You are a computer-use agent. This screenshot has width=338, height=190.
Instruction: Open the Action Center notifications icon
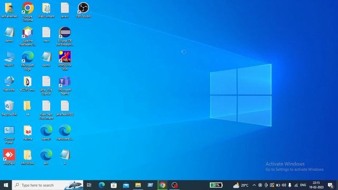pos(331,185)
